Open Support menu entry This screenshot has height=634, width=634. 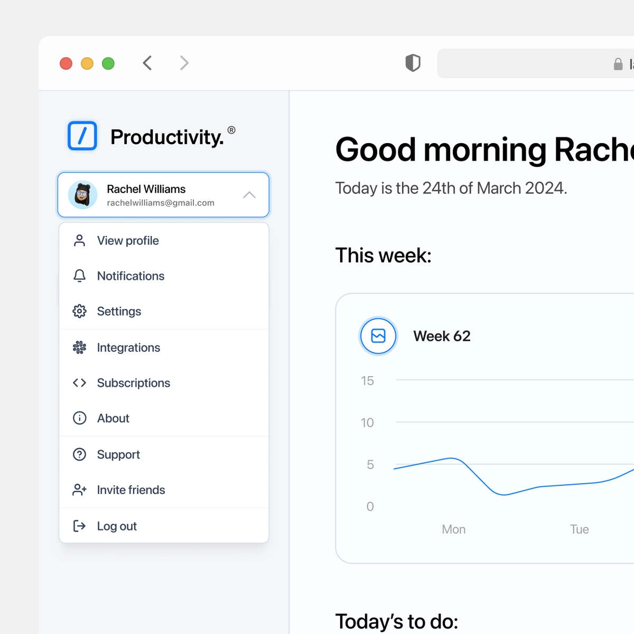[164, 454]
